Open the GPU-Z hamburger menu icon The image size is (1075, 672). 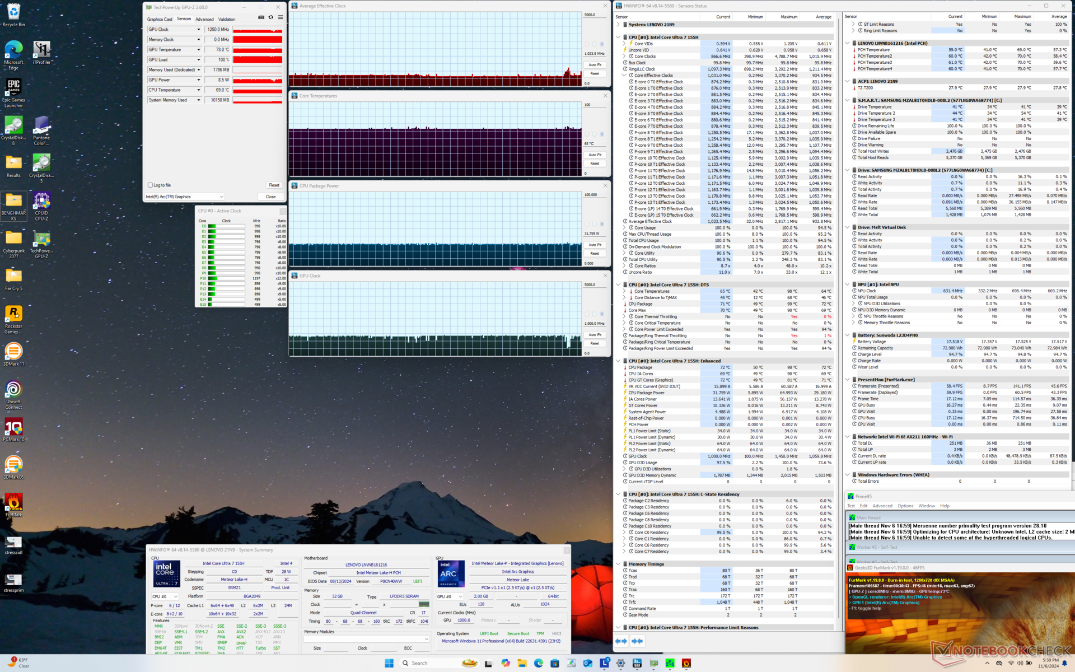281,17
